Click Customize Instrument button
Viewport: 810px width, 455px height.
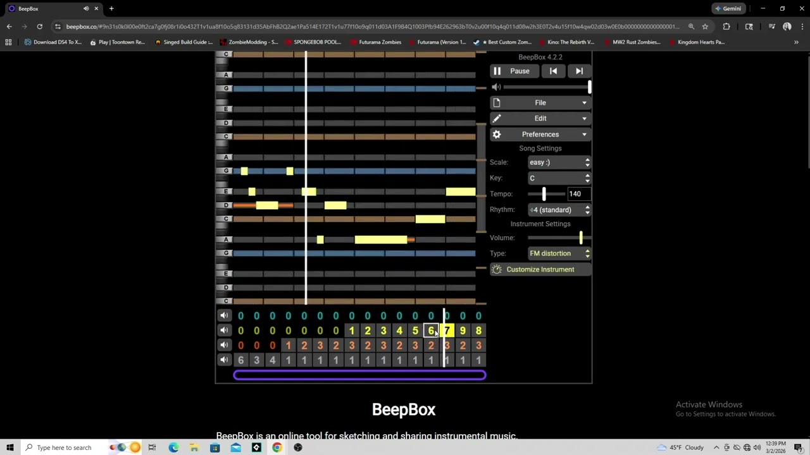coord(540,269)
